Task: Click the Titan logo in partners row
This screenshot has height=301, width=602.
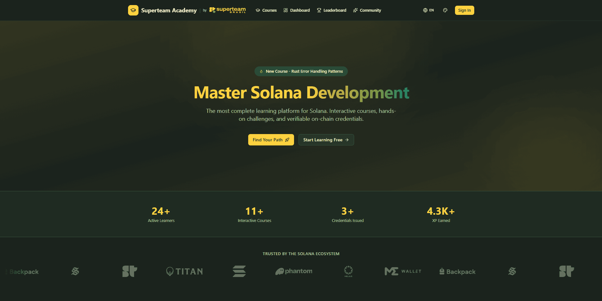Action: (184, 271)
